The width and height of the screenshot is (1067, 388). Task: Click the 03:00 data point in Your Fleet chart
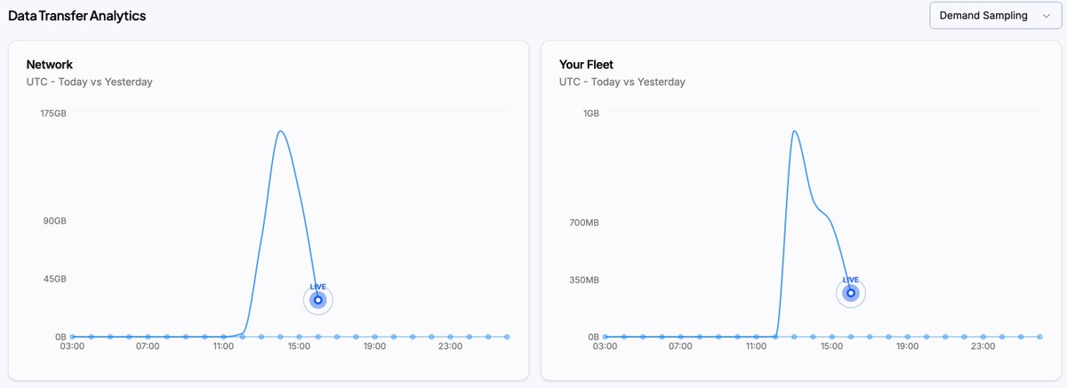[606, 337]
